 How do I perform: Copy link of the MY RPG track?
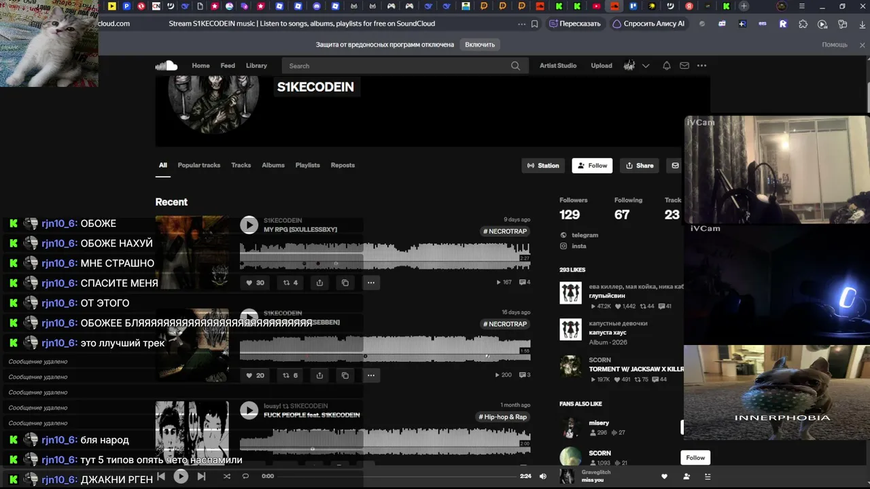[345, 283]
